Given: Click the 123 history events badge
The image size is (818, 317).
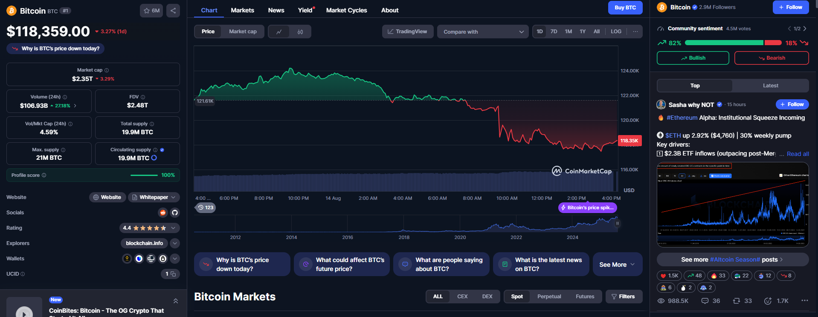Looking at the screenshot, I should pyautogui.click(x=206, y=207).
